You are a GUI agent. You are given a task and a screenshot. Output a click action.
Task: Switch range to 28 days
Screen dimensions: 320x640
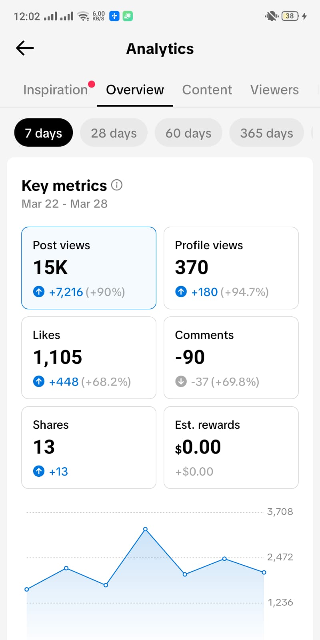click(114, 133)
